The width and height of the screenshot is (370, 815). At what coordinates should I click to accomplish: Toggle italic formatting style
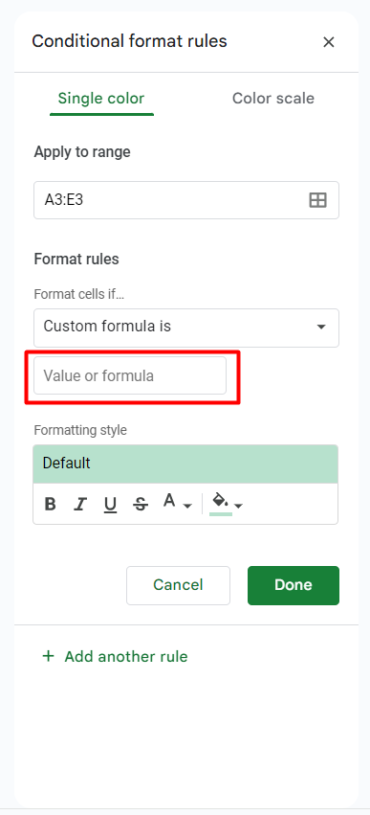click(80, 504)
